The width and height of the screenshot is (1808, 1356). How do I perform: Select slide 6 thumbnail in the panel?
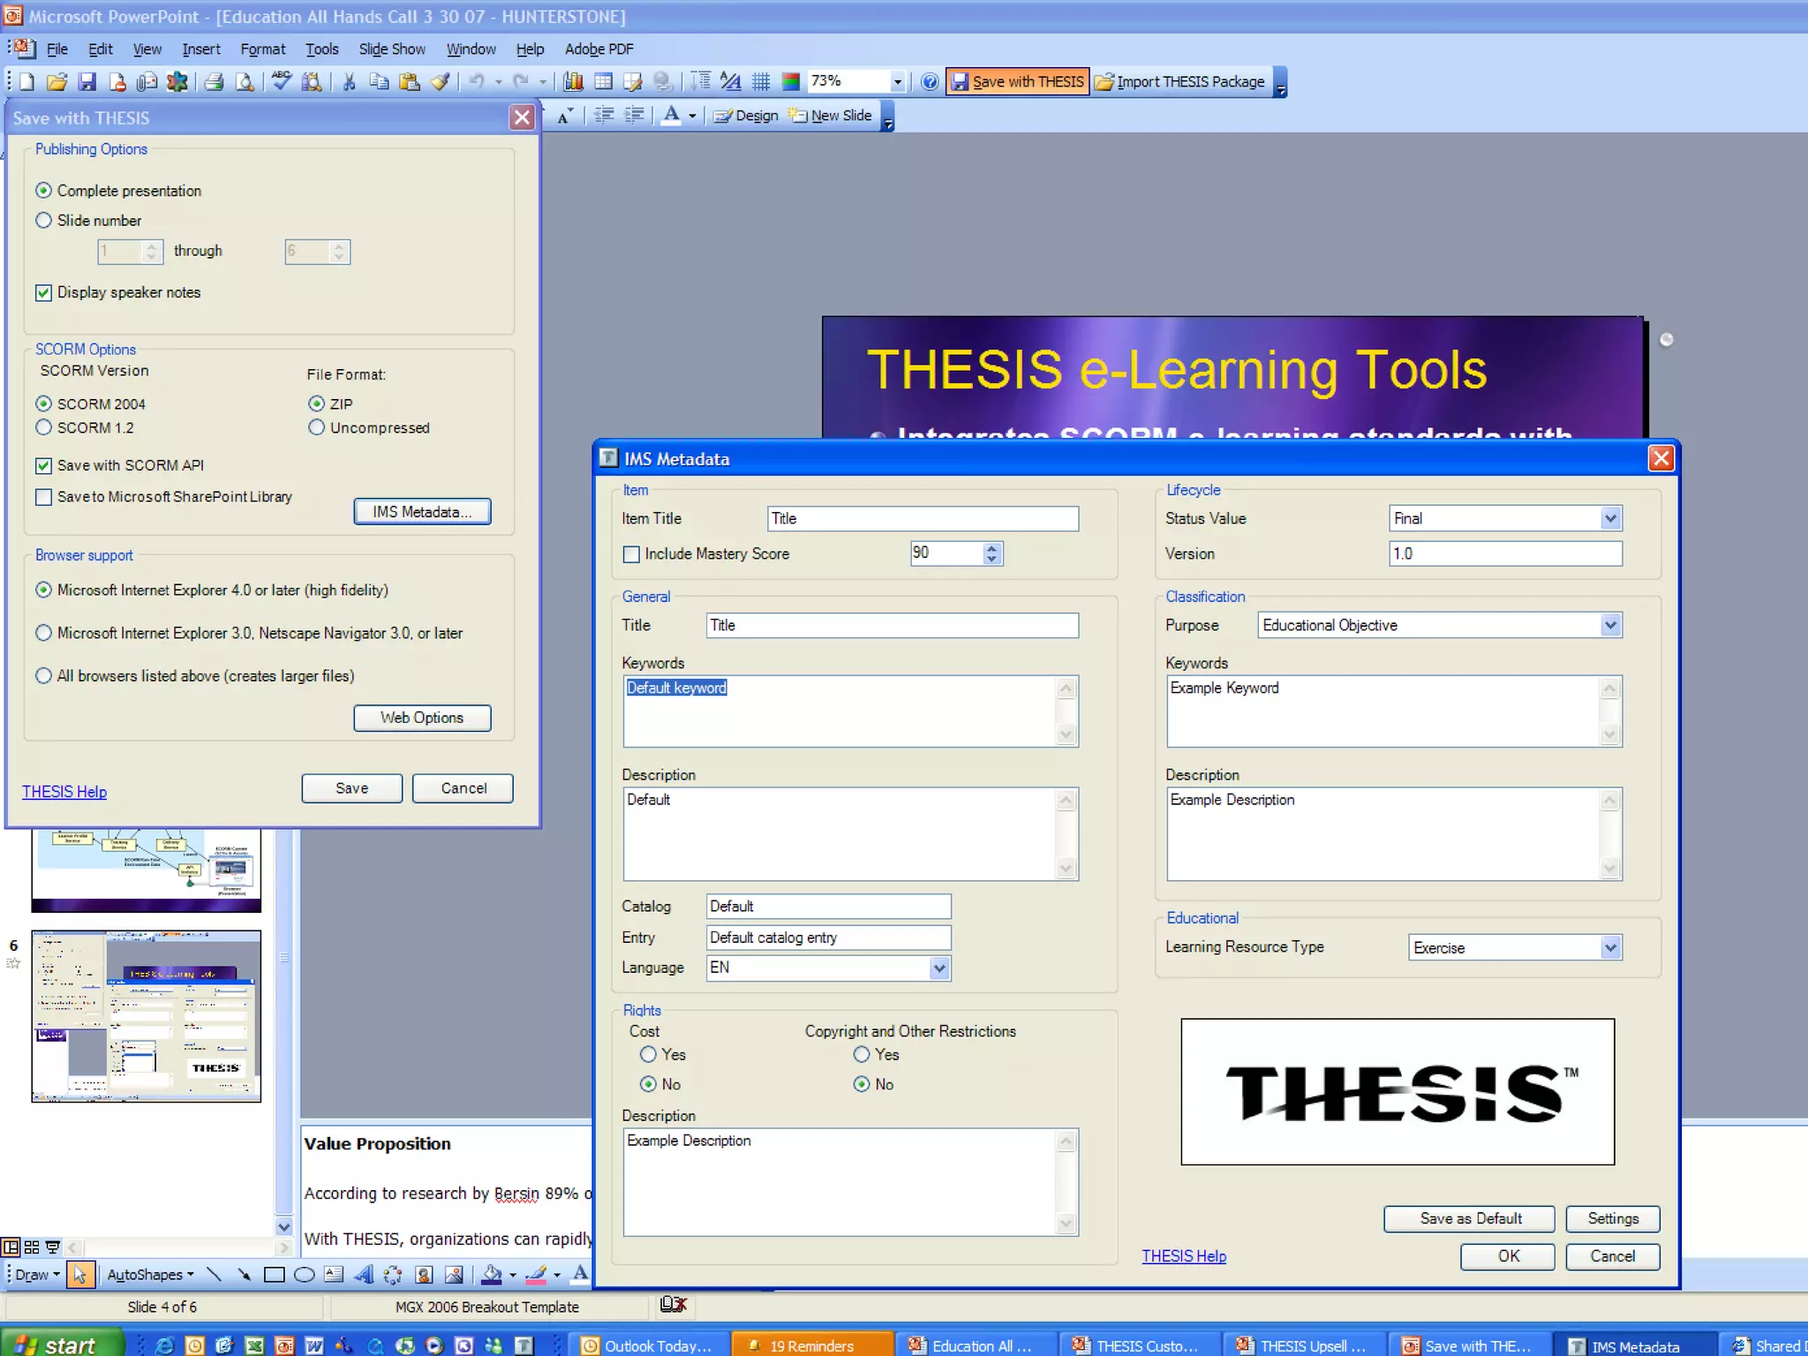tap(147, 1016)
